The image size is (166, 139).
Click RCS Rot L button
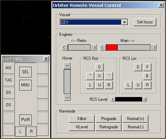coord(90,85)
